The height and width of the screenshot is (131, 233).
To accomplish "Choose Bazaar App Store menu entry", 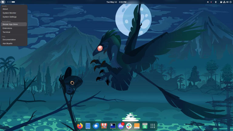I will click(x=14, y=24).
